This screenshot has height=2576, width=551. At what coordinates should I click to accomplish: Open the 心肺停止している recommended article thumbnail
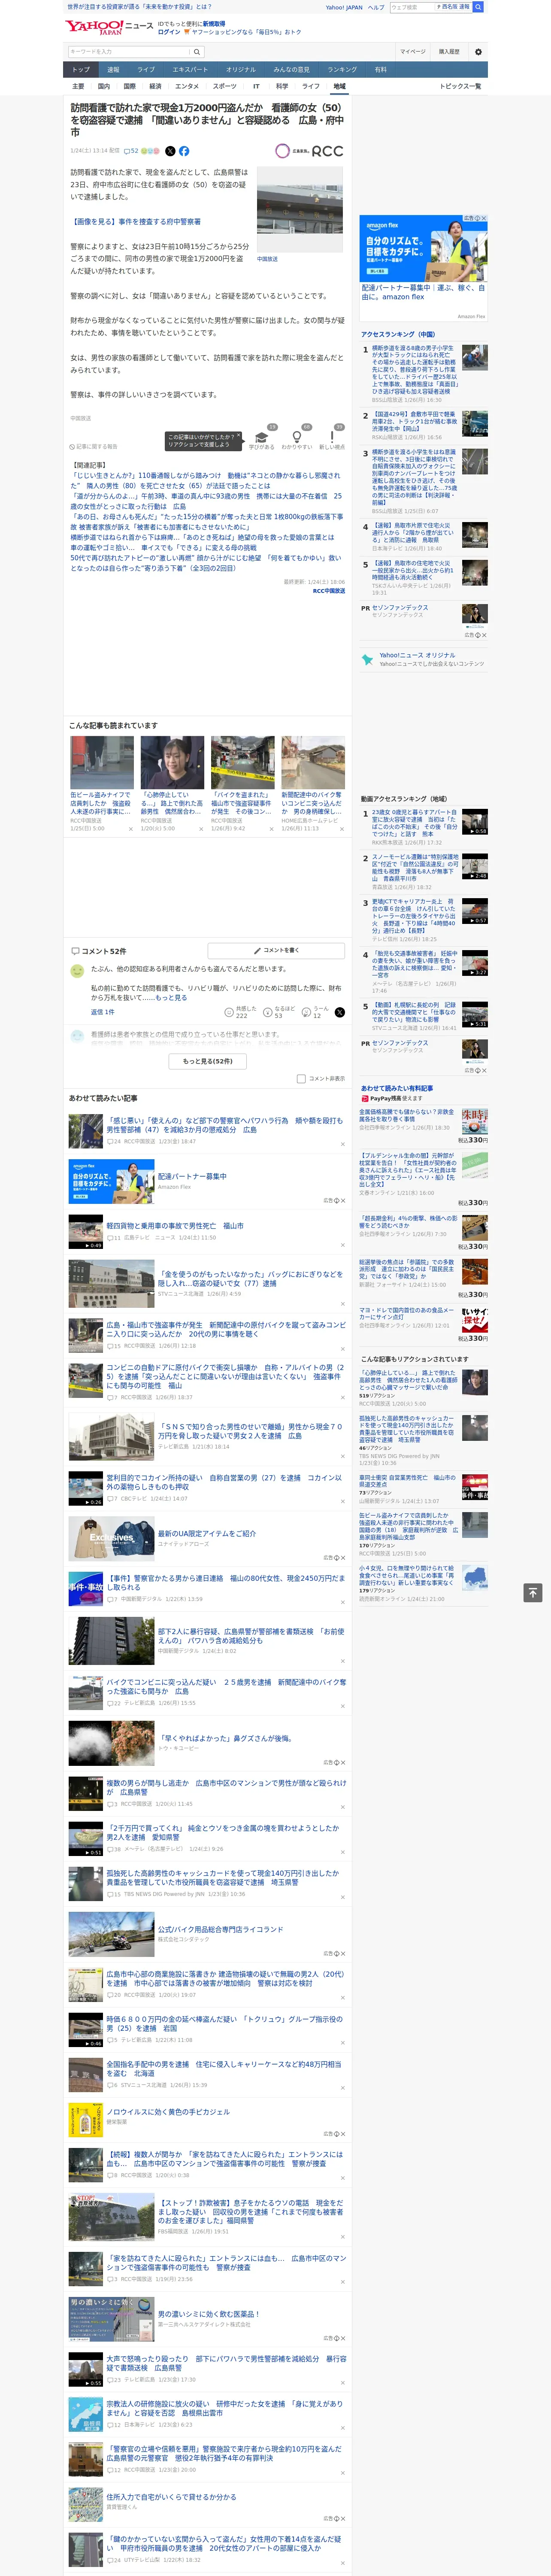(x=172, y=762)
